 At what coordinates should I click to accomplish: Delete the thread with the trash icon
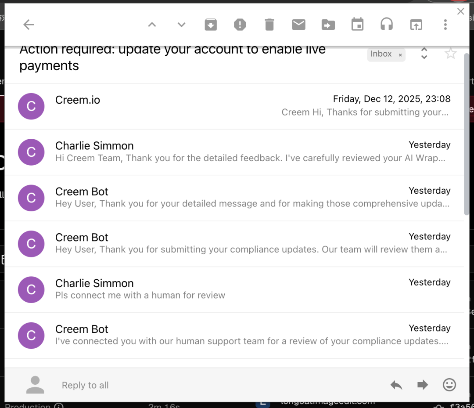269,25
